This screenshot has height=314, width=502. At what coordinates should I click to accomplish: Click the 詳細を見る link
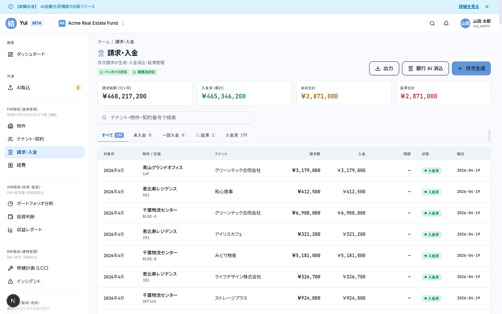pyautogui.click(x=469, y=7)
